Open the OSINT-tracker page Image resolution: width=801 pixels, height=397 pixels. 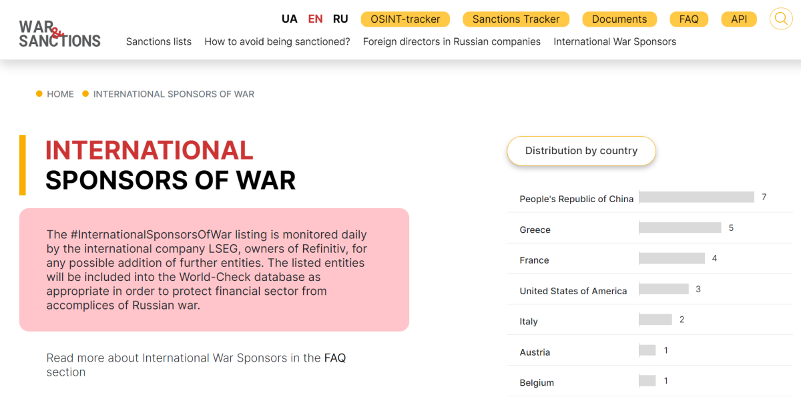(405, 19)
